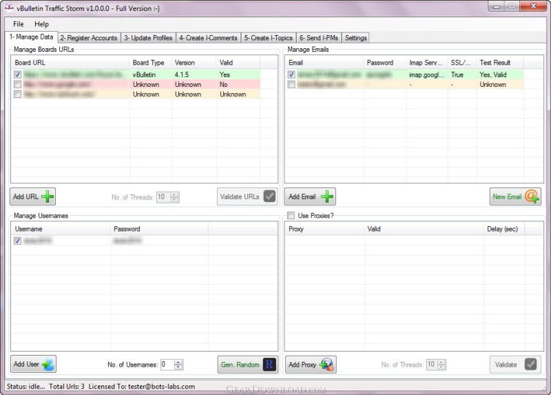The image size is (551, 395).
Task: Click the green plus icon on Add Email
Action: pos(326,196)
